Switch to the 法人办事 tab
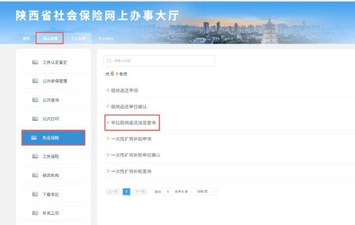The height and width of the screenshot is (225, 355). click(49, 38)
